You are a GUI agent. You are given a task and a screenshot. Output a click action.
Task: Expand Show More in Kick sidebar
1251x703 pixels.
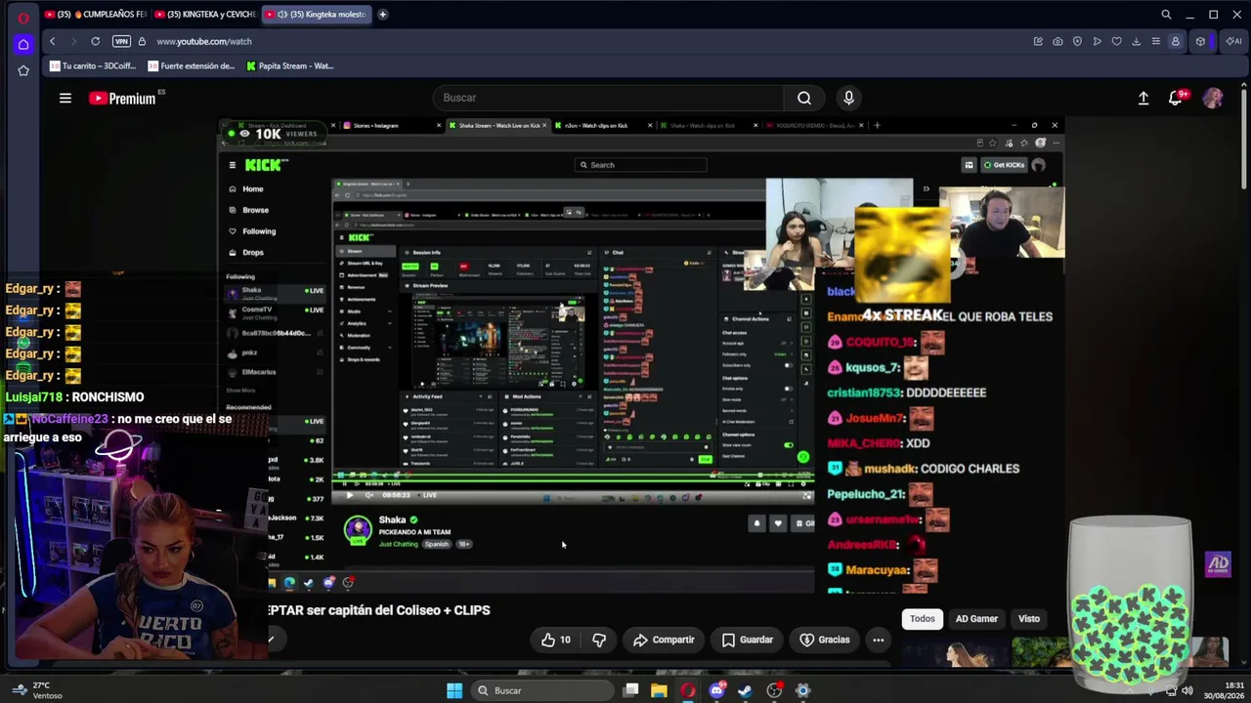240,390
